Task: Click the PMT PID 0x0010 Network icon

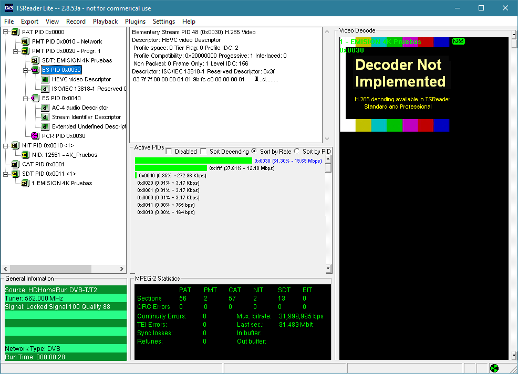Action: (x=25, y=41)
